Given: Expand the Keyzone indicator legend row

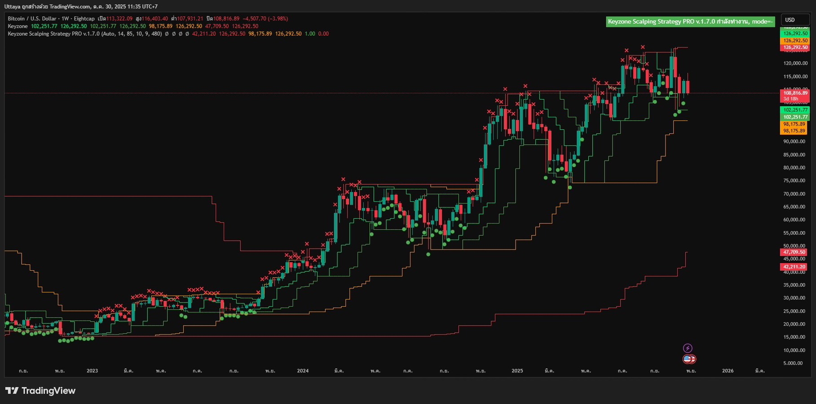Looking at the screenshot, I should [x=18, y=26].
